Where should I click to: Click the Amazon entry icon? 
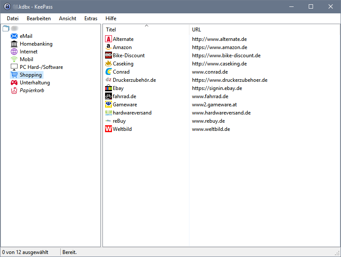[108, 47]
